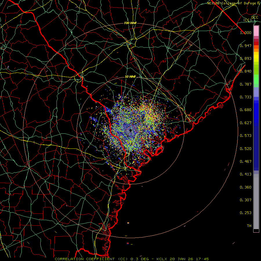Click the 0.680 legend value

tap(246, 110)
